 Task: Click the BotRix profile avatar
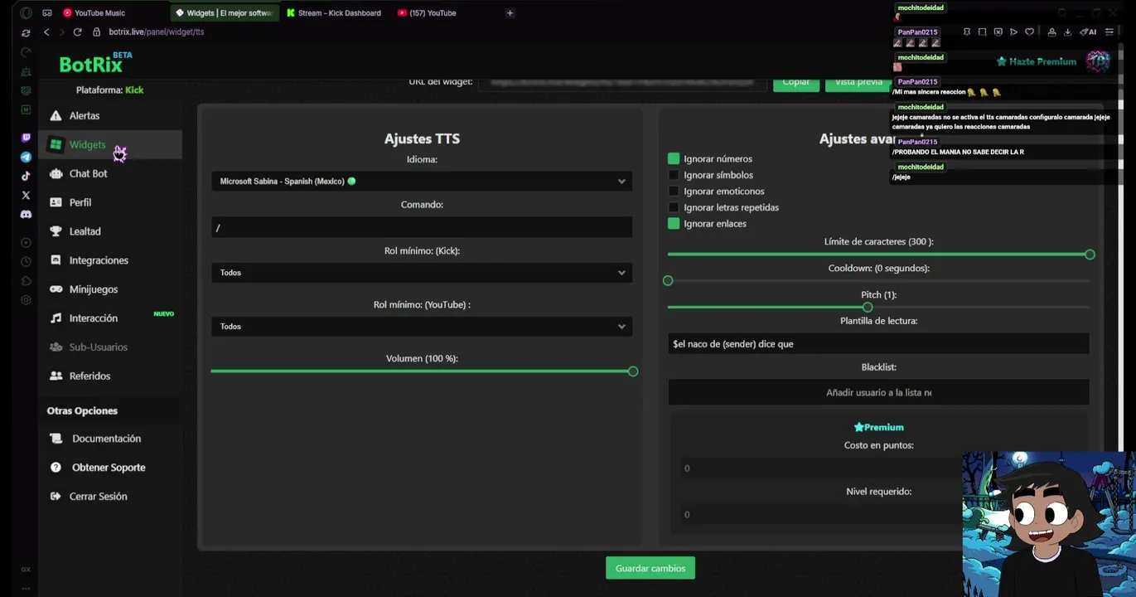coord(1098,61)
